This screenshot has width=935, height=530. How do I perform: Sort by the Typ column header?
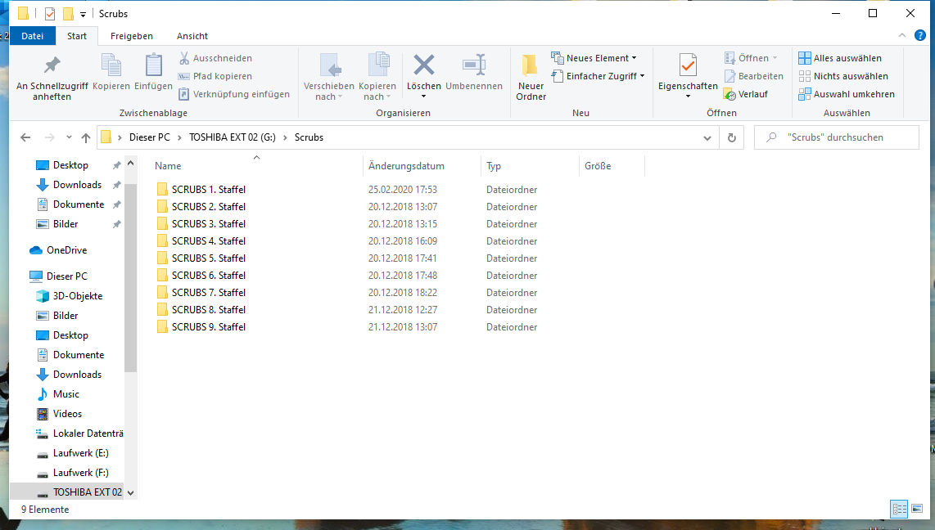[530, 166]
